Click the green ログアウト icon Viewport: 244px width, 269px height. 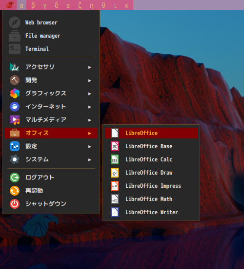tap(15, 178)
